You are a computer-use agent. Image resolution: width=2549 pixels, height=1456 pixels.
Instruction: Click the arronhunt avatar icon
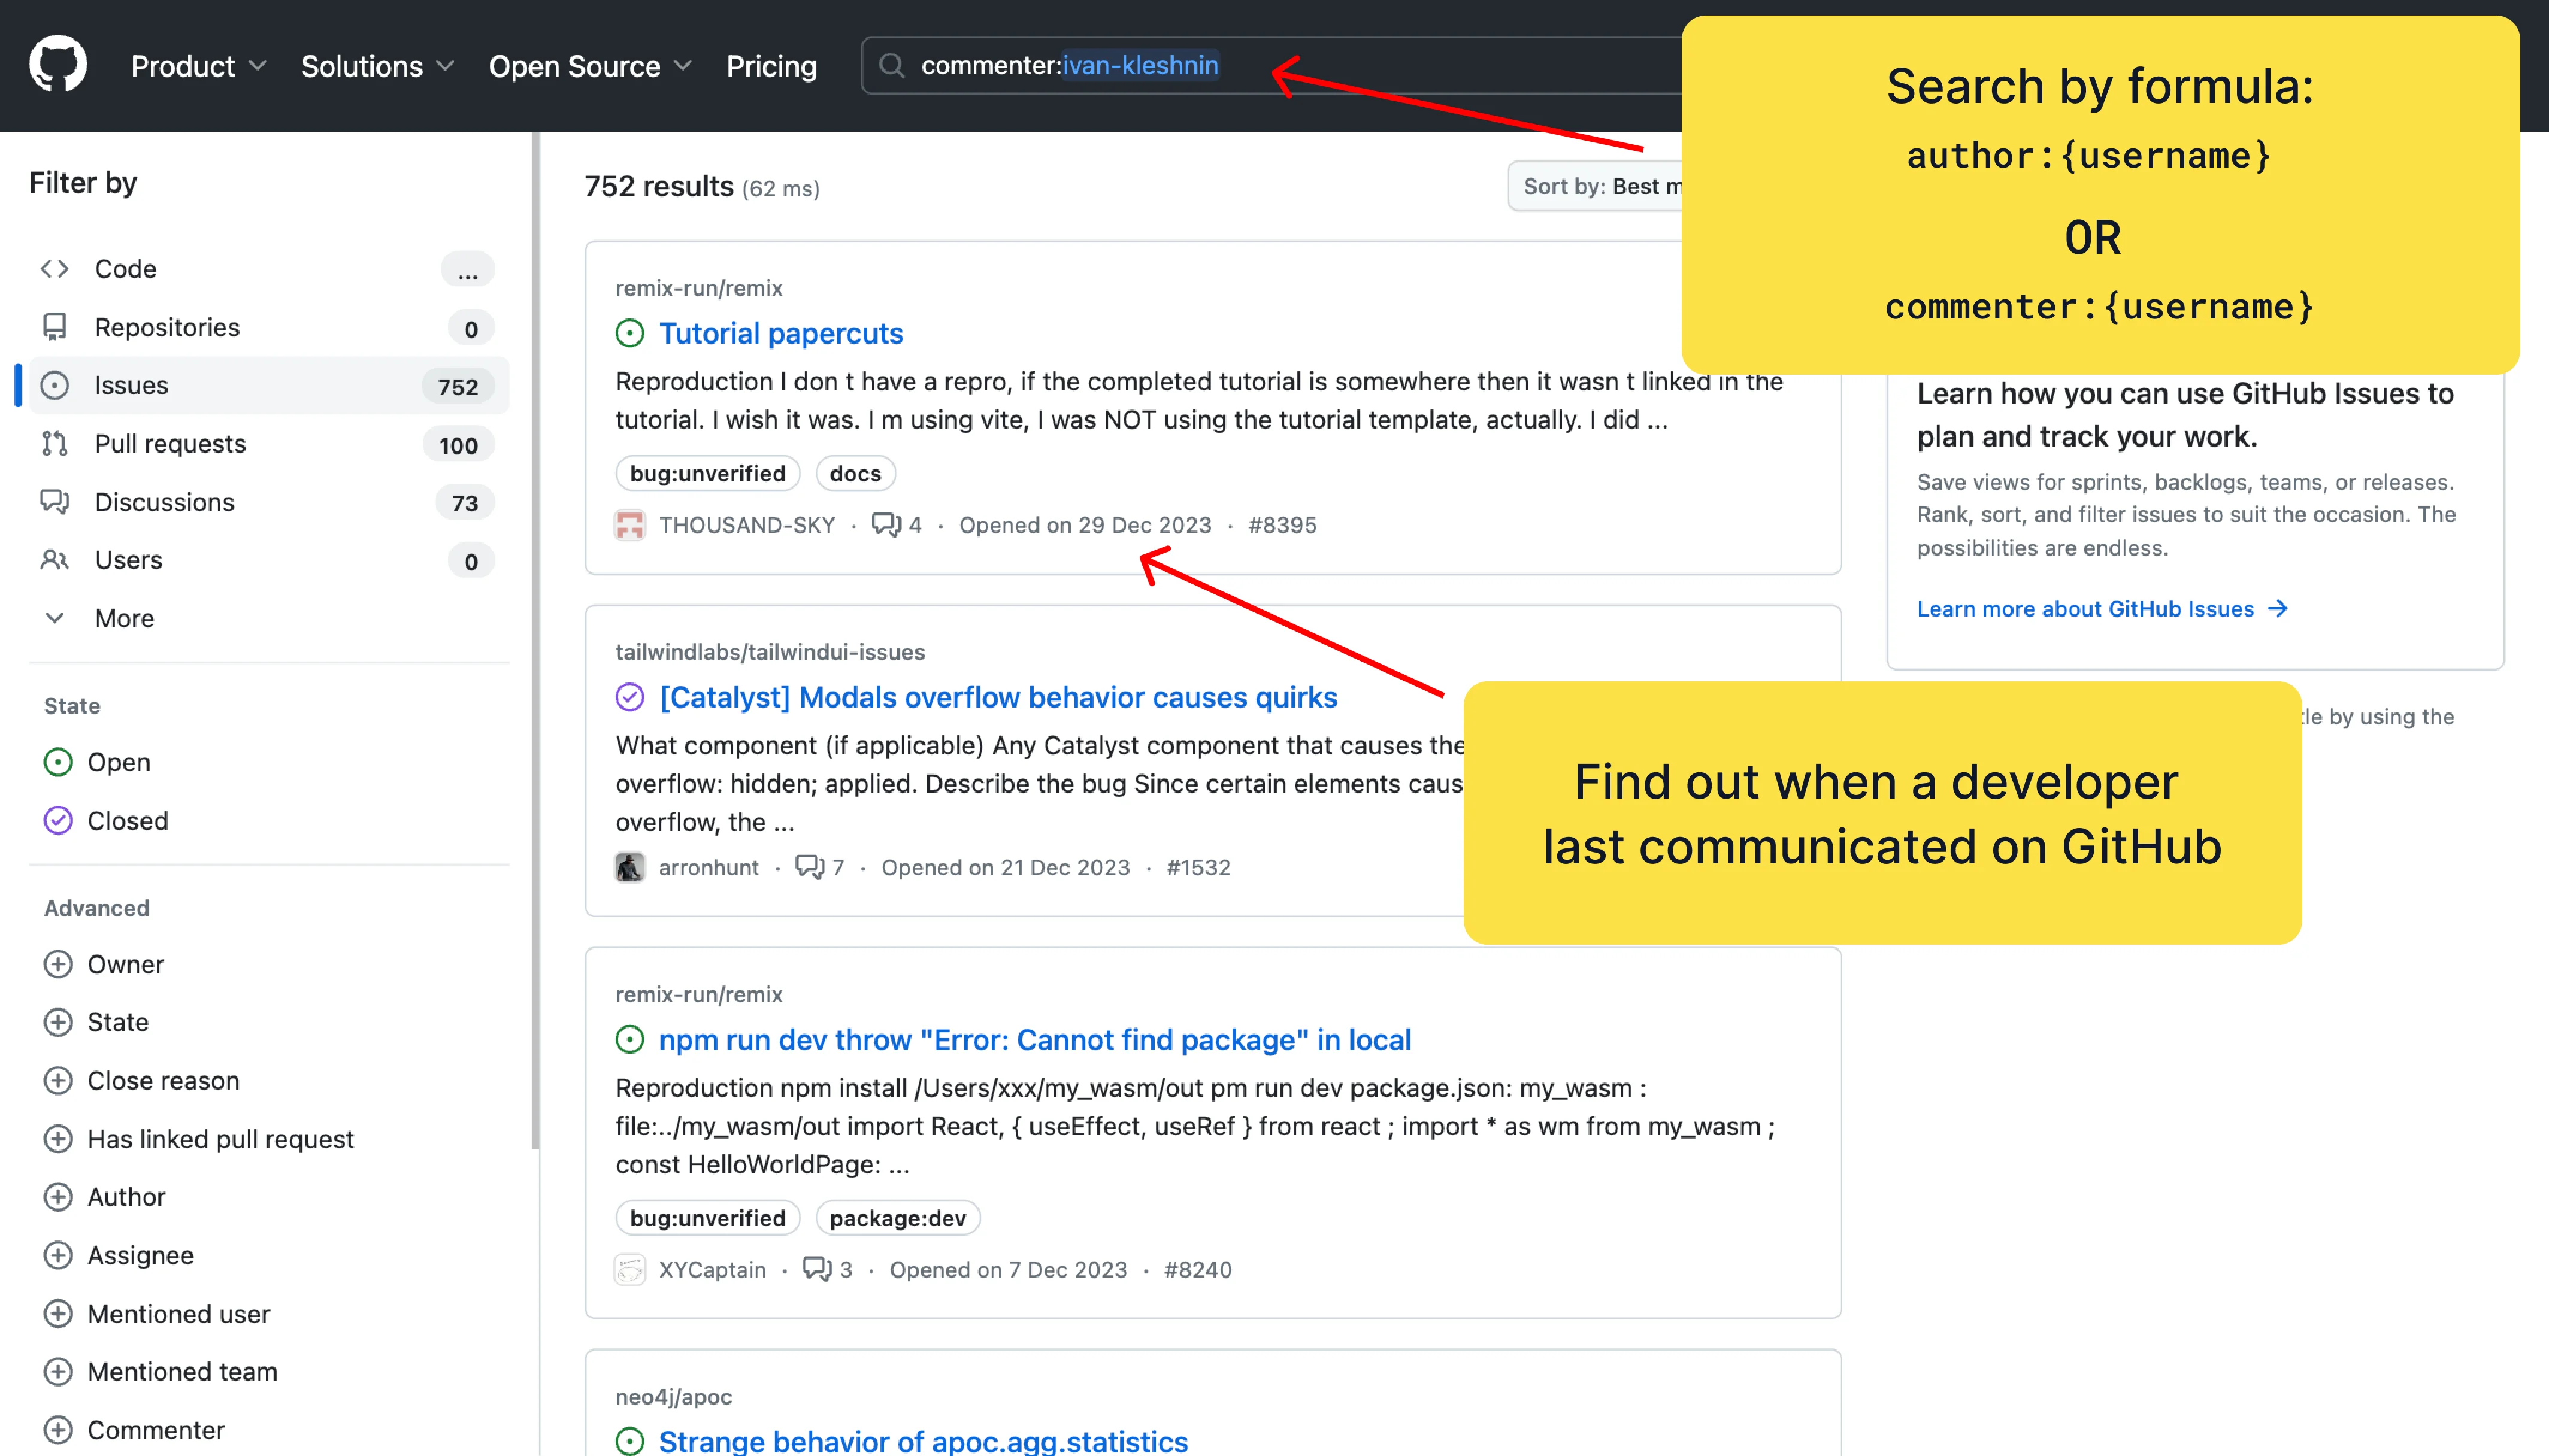pyautogui.click(x=629, y=868)
